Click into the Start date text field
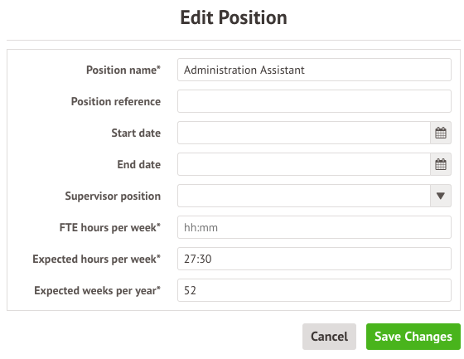Image resolution: width=464 pixels, height=359 pixels. point(304,133)
